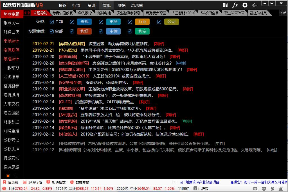The image size is (288, 192).
Task: Open the [OLED] topic link
Action: coord(65,102)
